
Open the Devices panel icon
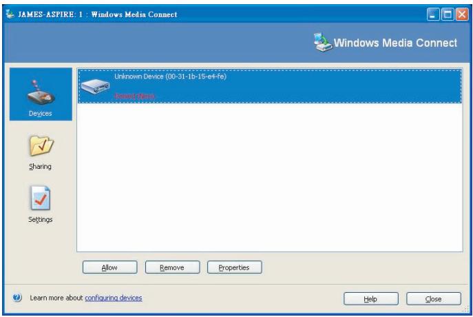click(41, 92)
